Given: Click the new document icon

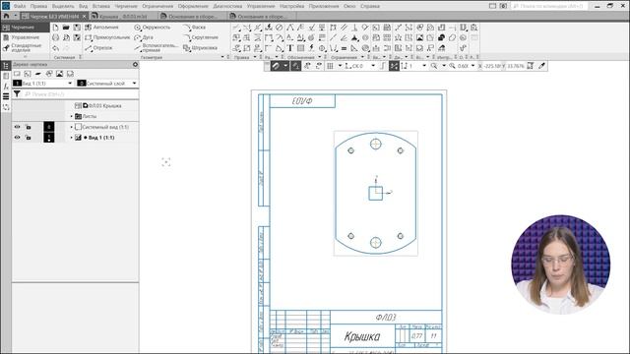Looking at the screenshot, I should click(x=55, y=28).
